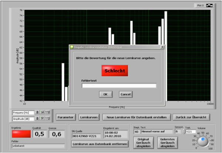Viewport: 222px width, 153px height.
Task: Click the LabVIEW icon in dialog title bar
Action: [x=72, y=47]
